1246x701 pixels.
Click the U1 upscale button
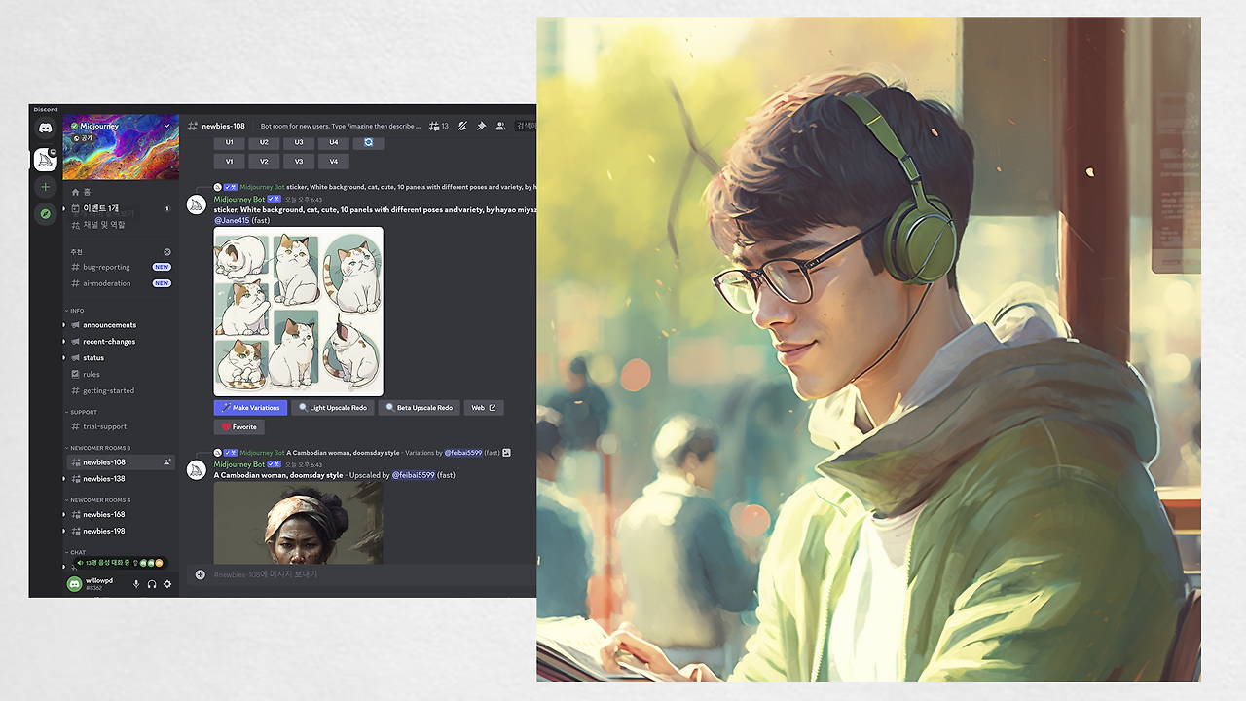pos(230,142)
